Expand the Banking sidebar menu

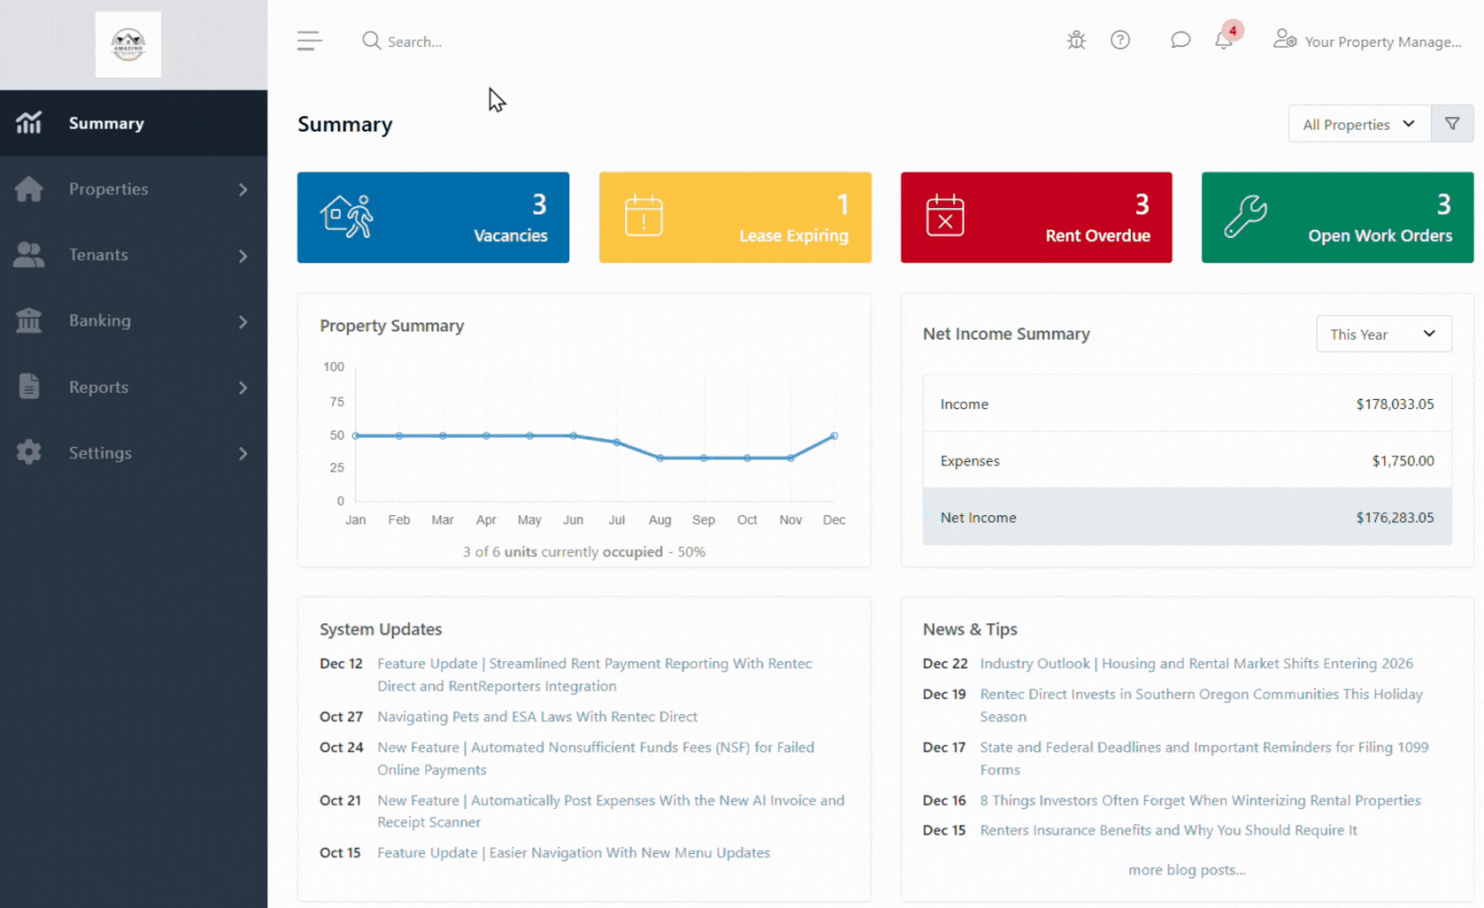[133, 321]
